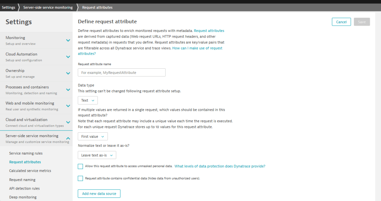Screen dimensions: 381x201
Task: Open Service naming rules sidebar item
Action: pos(26,153)
